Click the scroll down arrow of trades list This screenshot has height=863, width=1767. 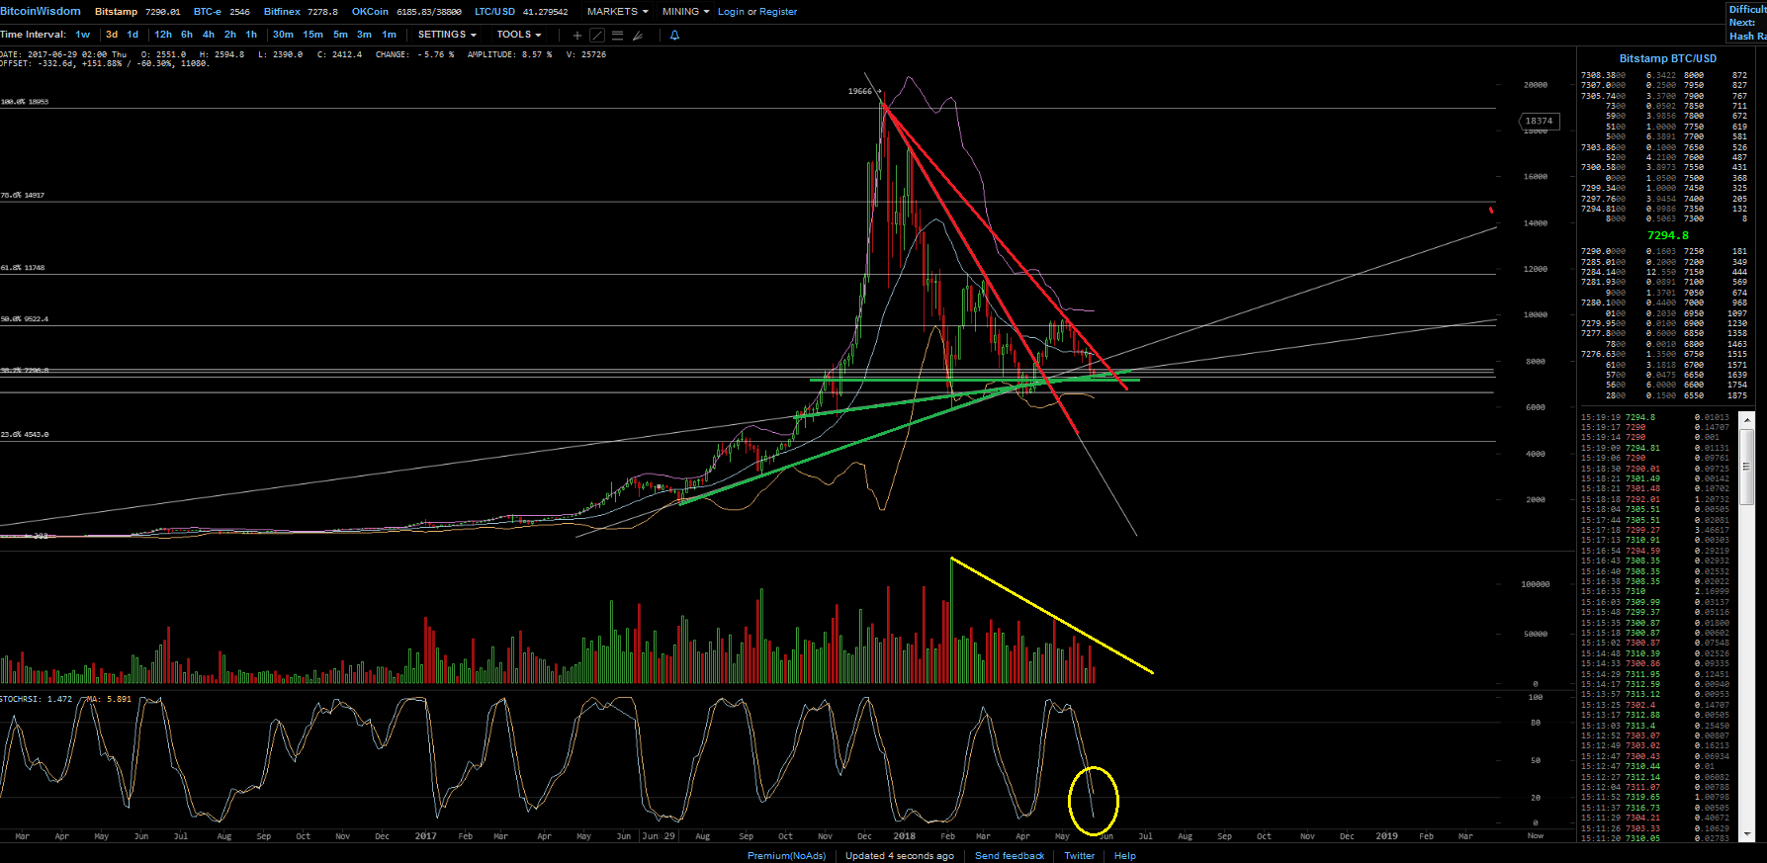(x=1746, y=835)
